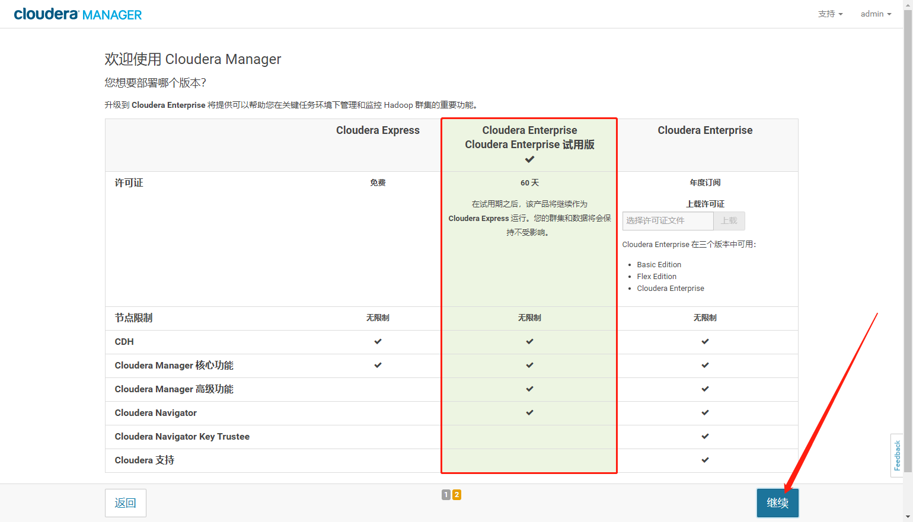
Task: Click Cloudera Manager 核心功能 checkmark in trial column
Action: 529,365
